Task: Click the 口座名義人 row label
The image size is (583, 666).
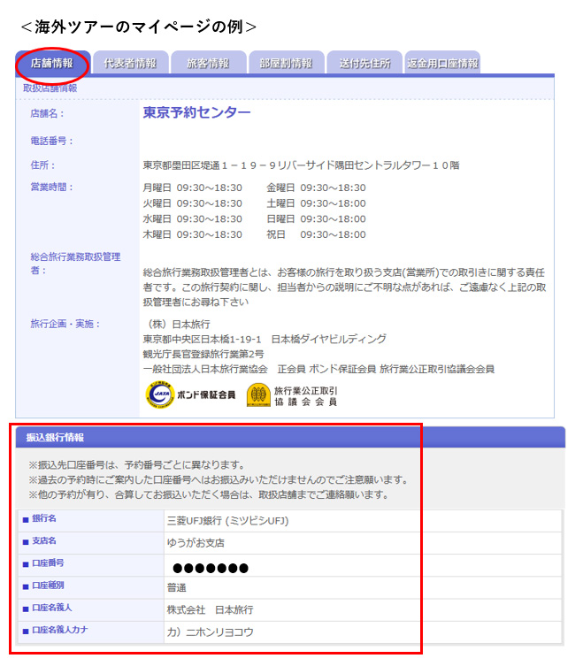Action: 52,608
